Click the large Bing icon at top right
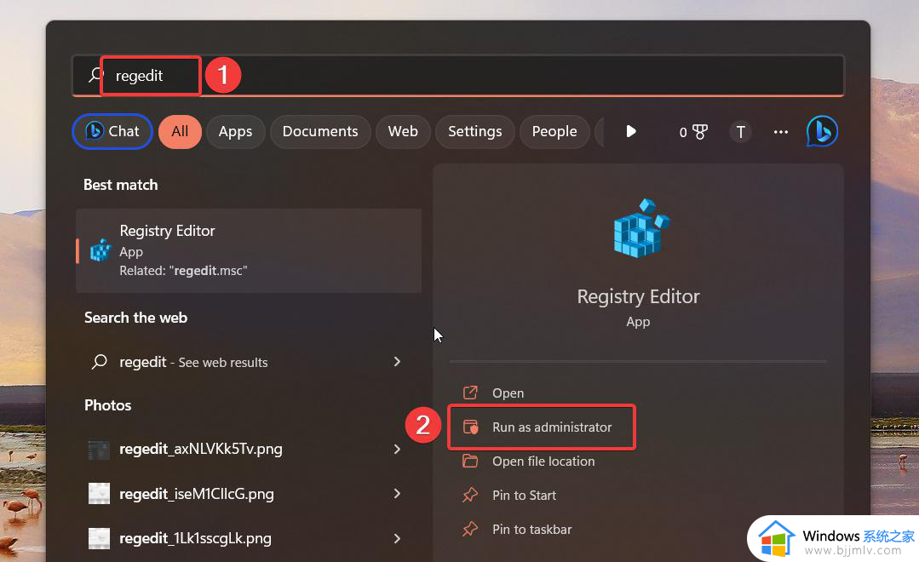The image size is (919, 562). [822, 131]
